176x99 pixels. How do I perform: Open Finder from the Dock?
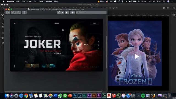[7, 96]
